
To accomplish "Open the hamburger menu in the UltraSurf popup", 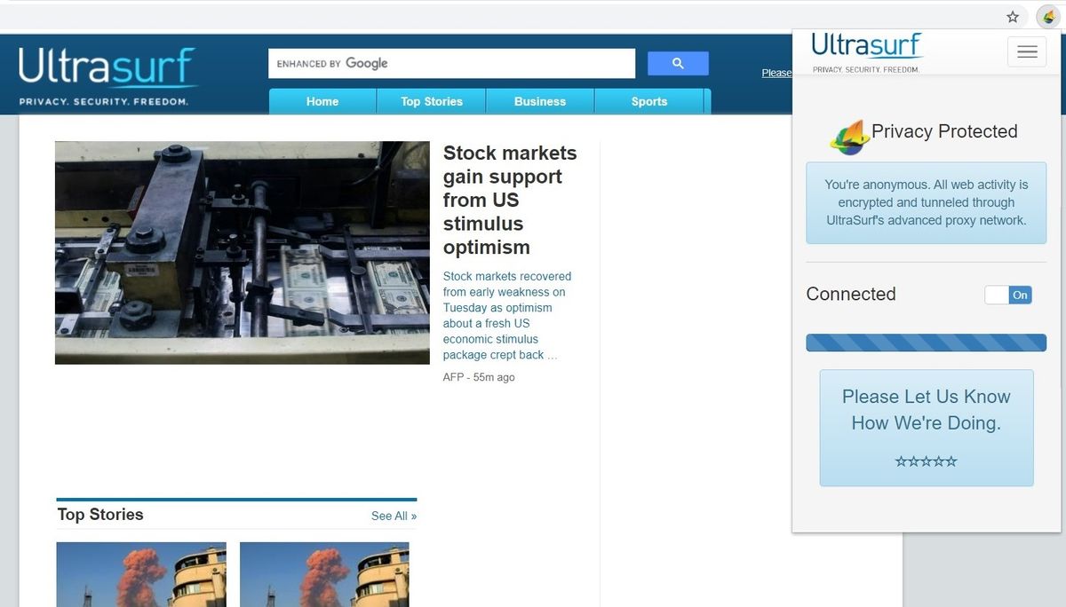I will click(x=1027, y=51).
